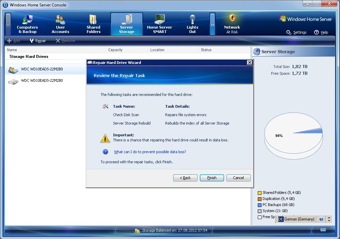Click the Lights Out lightbulb icon
The image size is (340, 239).
pyautogui.click(x=192, y=19)
